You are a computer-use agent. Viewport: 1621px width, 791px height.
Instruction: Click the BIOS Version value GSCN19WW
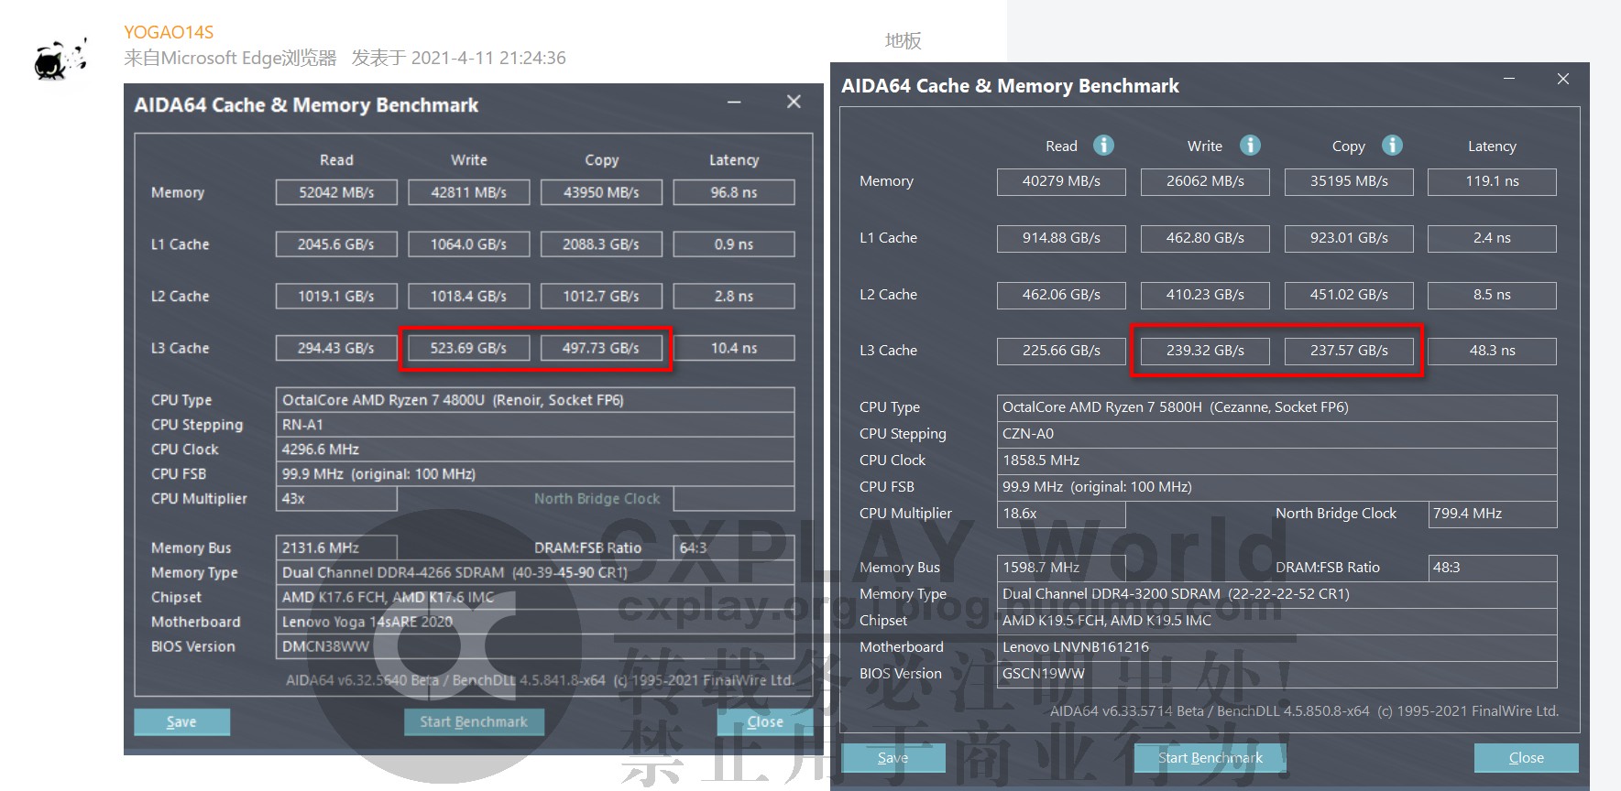pos(1276,674)
